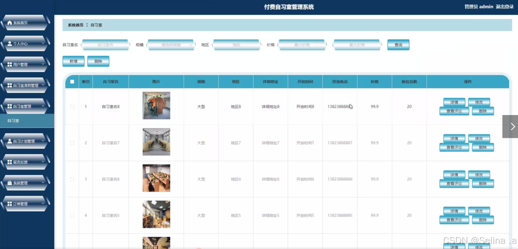Check the checkbox for row 自习室名8

tap(72, 107)
